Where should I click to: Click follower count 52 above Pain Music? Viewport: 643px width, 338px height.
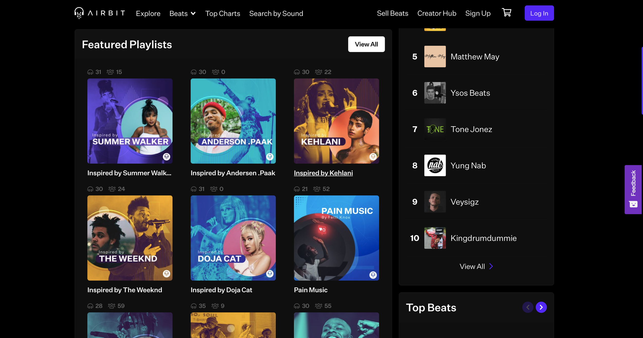point(326,189)
